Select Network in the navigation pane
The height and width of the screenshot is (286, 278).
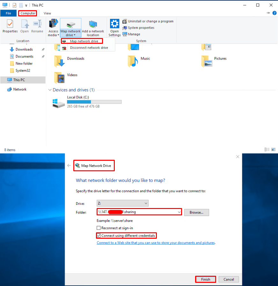click(20, 89)
